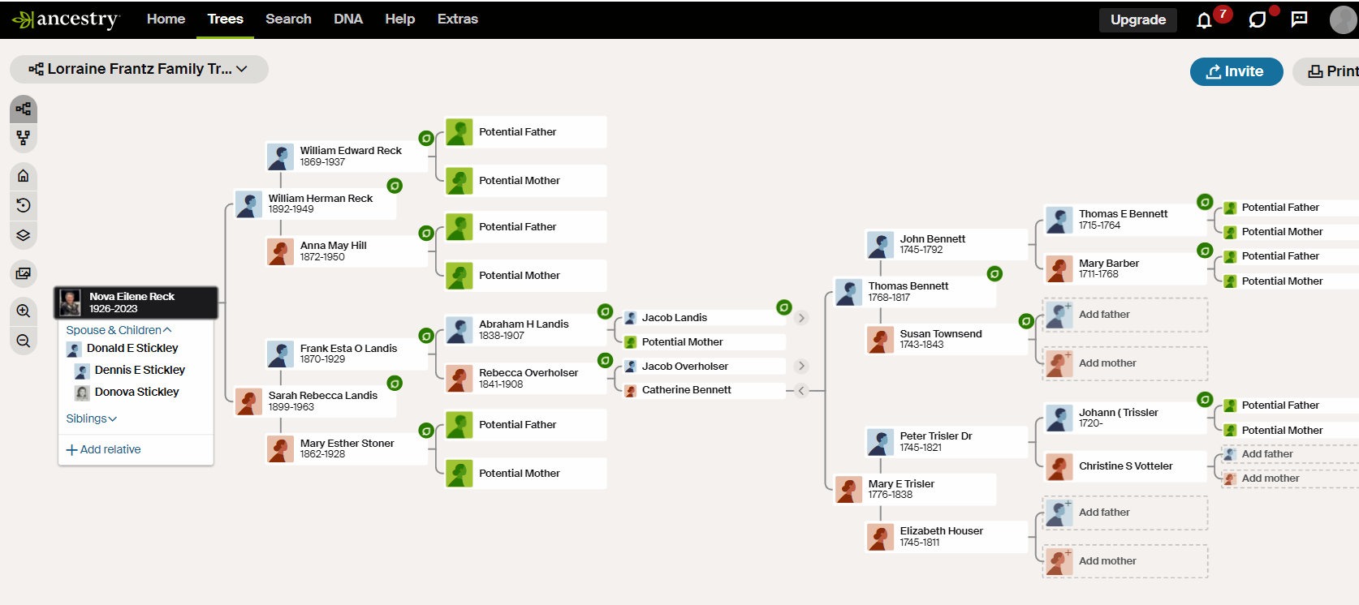
Task: Expand ancestors arrow next to Jacob Landis
Action: (801, 318)
